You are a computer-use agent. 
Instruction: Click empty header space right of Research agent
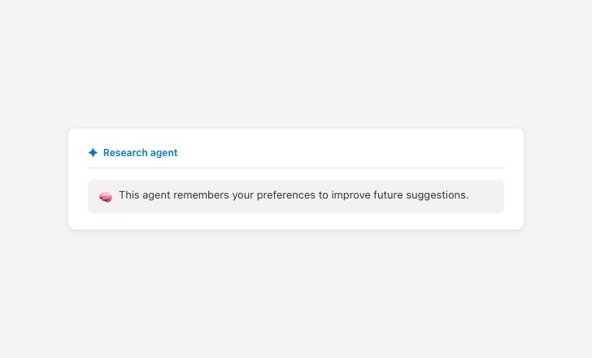click(x=342, y=153)
